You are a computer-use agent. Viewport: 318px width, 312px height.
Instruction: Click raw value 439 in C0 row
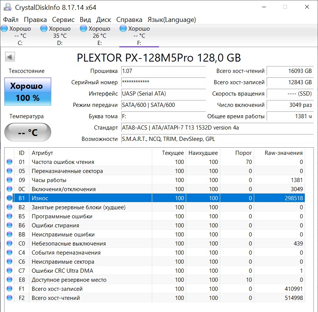[x=298, y=243]
